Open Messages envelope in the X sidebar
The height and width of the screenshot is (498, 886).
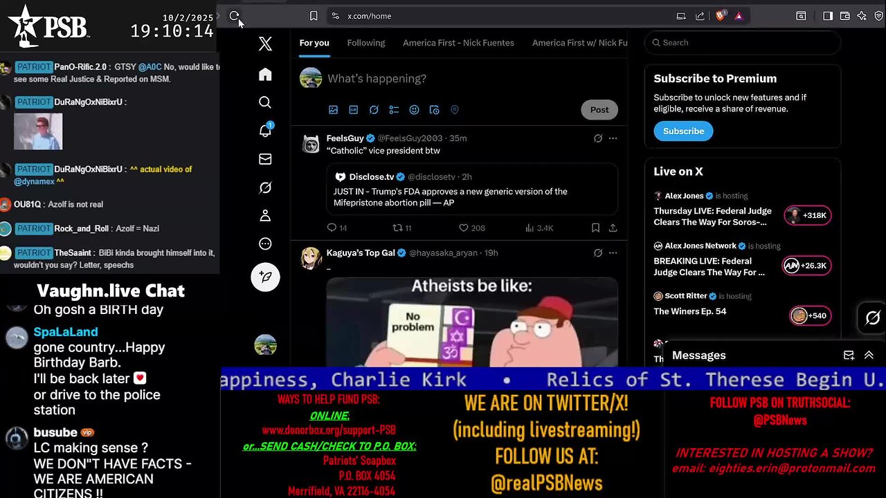click(265, 159)
